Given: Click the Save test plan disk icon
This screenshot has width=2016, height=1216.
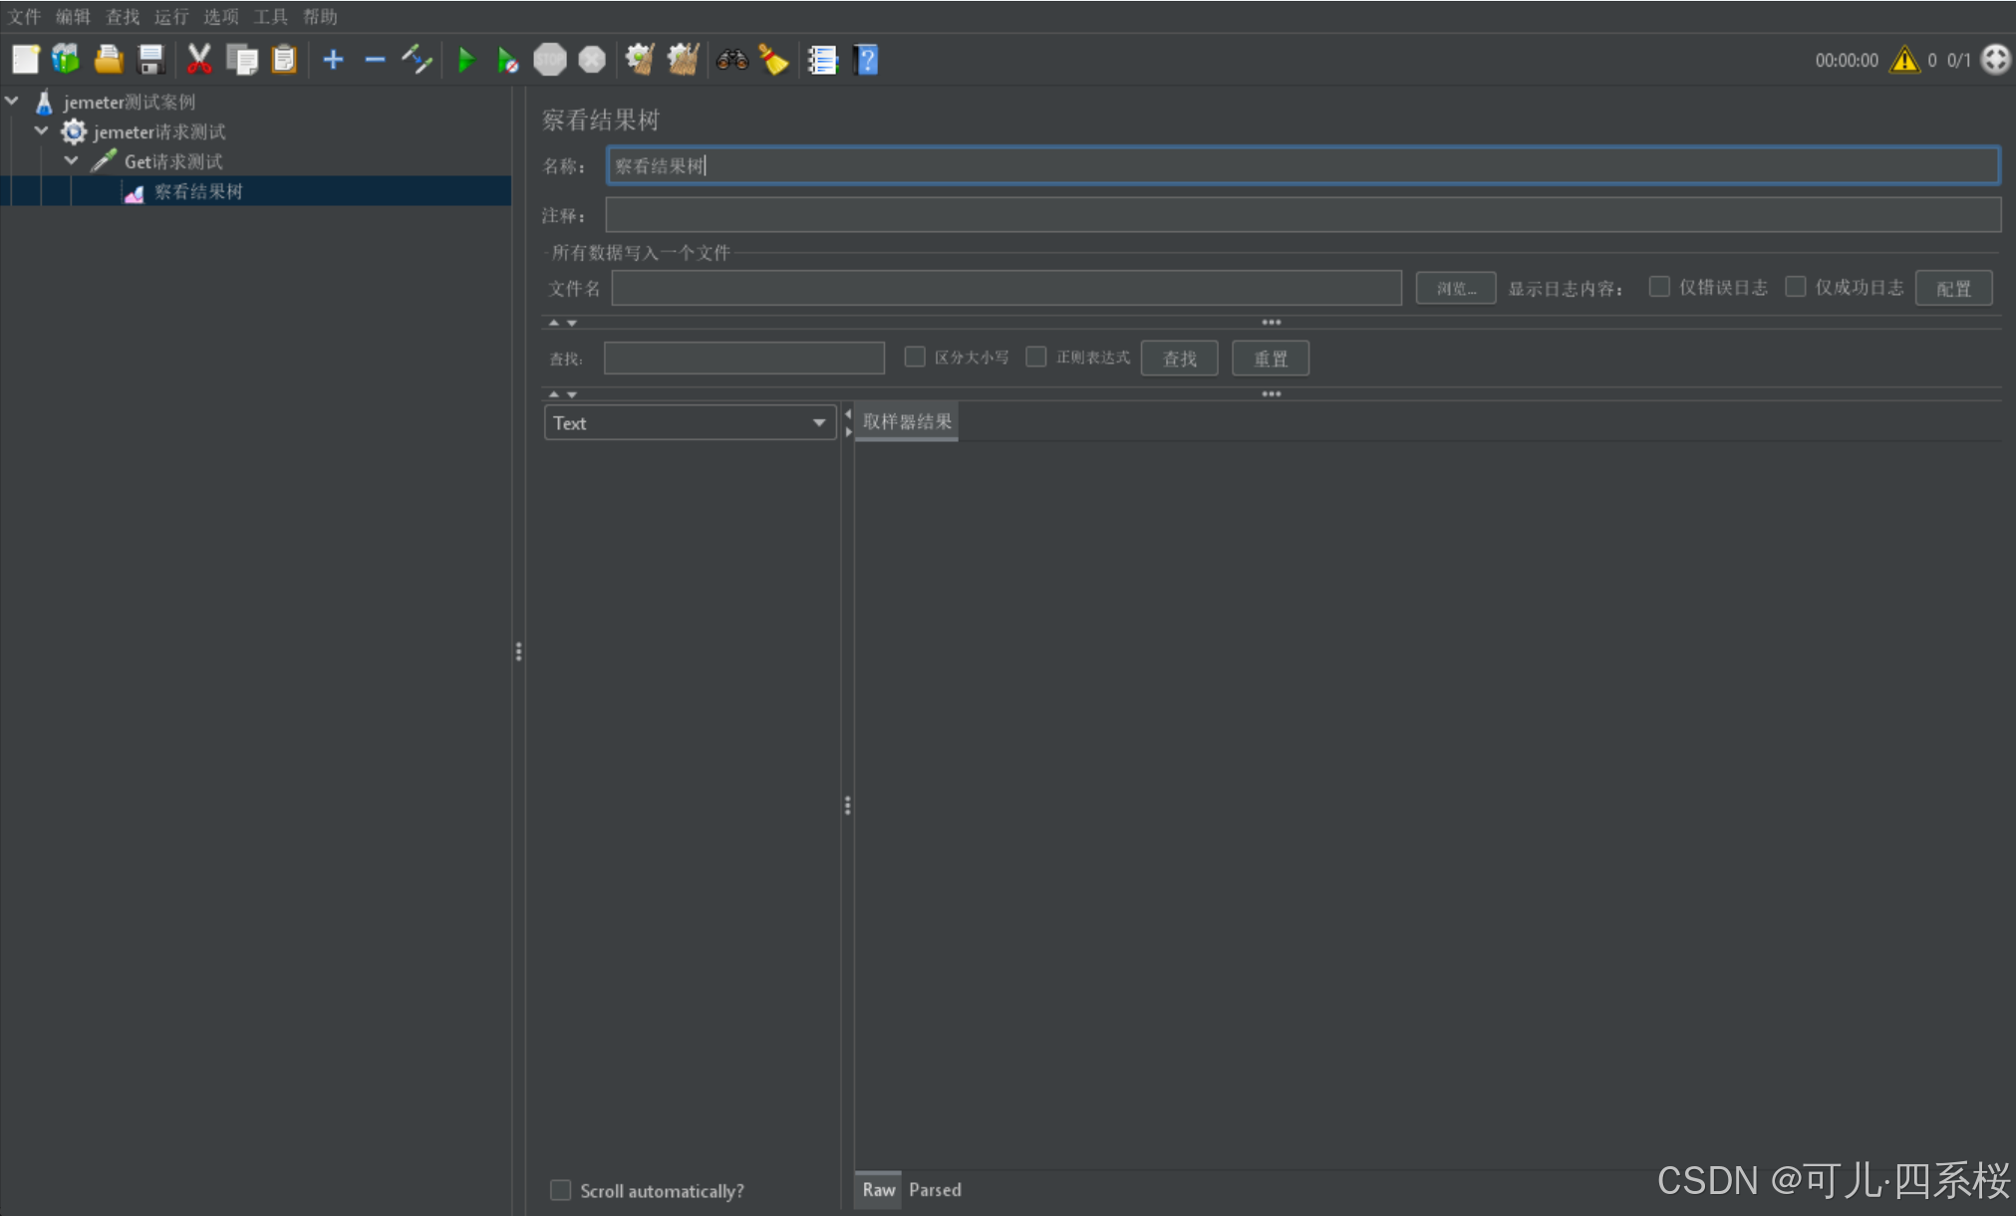Looking at the screenshot, I should 151,60.
